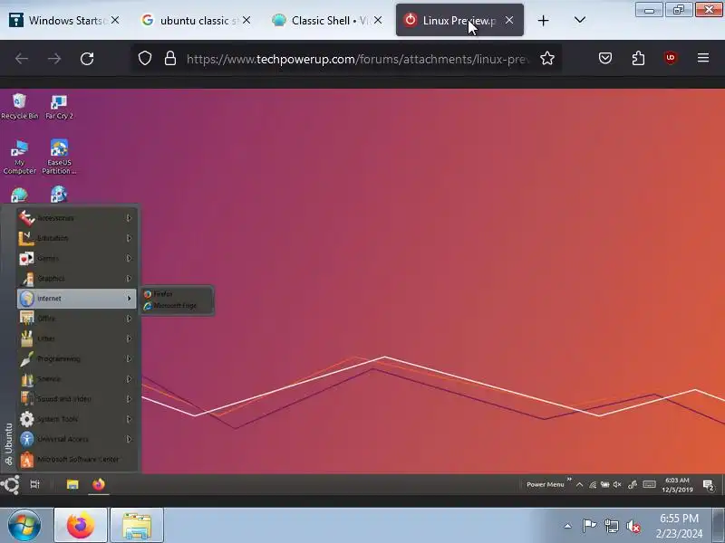Click the inner tray muted speaker icon

tap(617, 484)
